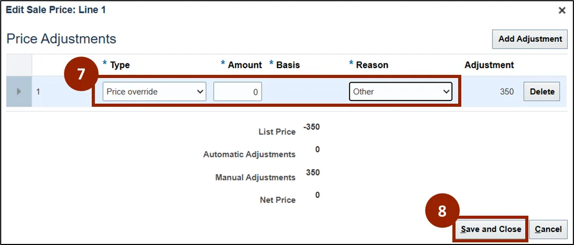Click the Basis column header

pos(288,65)
